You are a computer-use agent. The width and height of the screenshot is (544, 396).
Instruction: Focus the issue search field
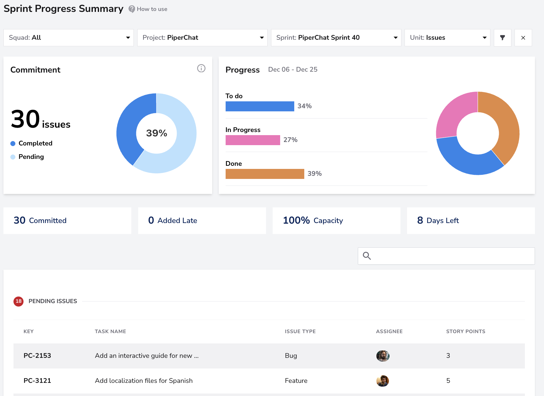point(446,256)
